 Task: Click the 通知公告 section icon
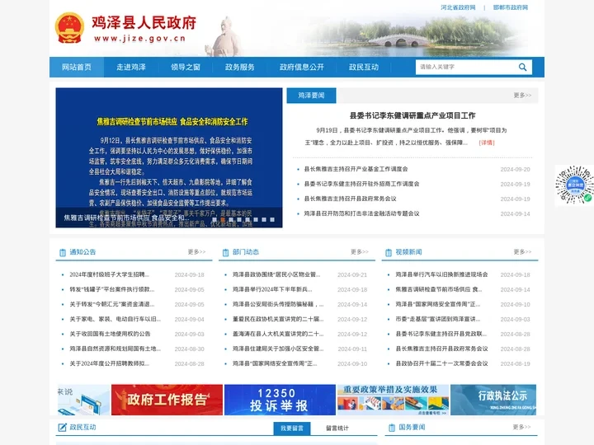pos(63,252)
